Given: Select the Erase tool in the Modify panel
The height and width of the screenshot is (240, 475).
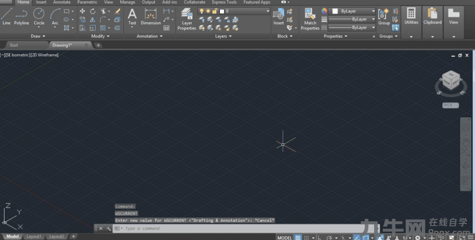Looking at the screenshot, I should 117,11.
